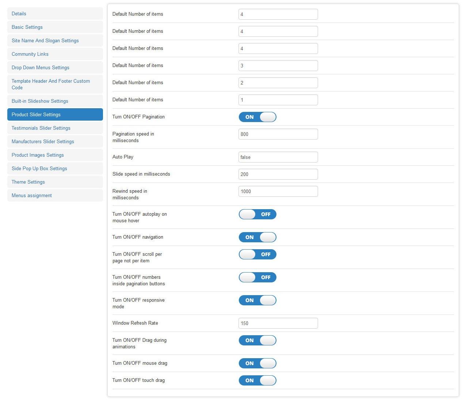Image resolution: width=470 pixels, height=403 pixels.
Task: Toggle the mouse drag switch
Action: pos(257,363)
